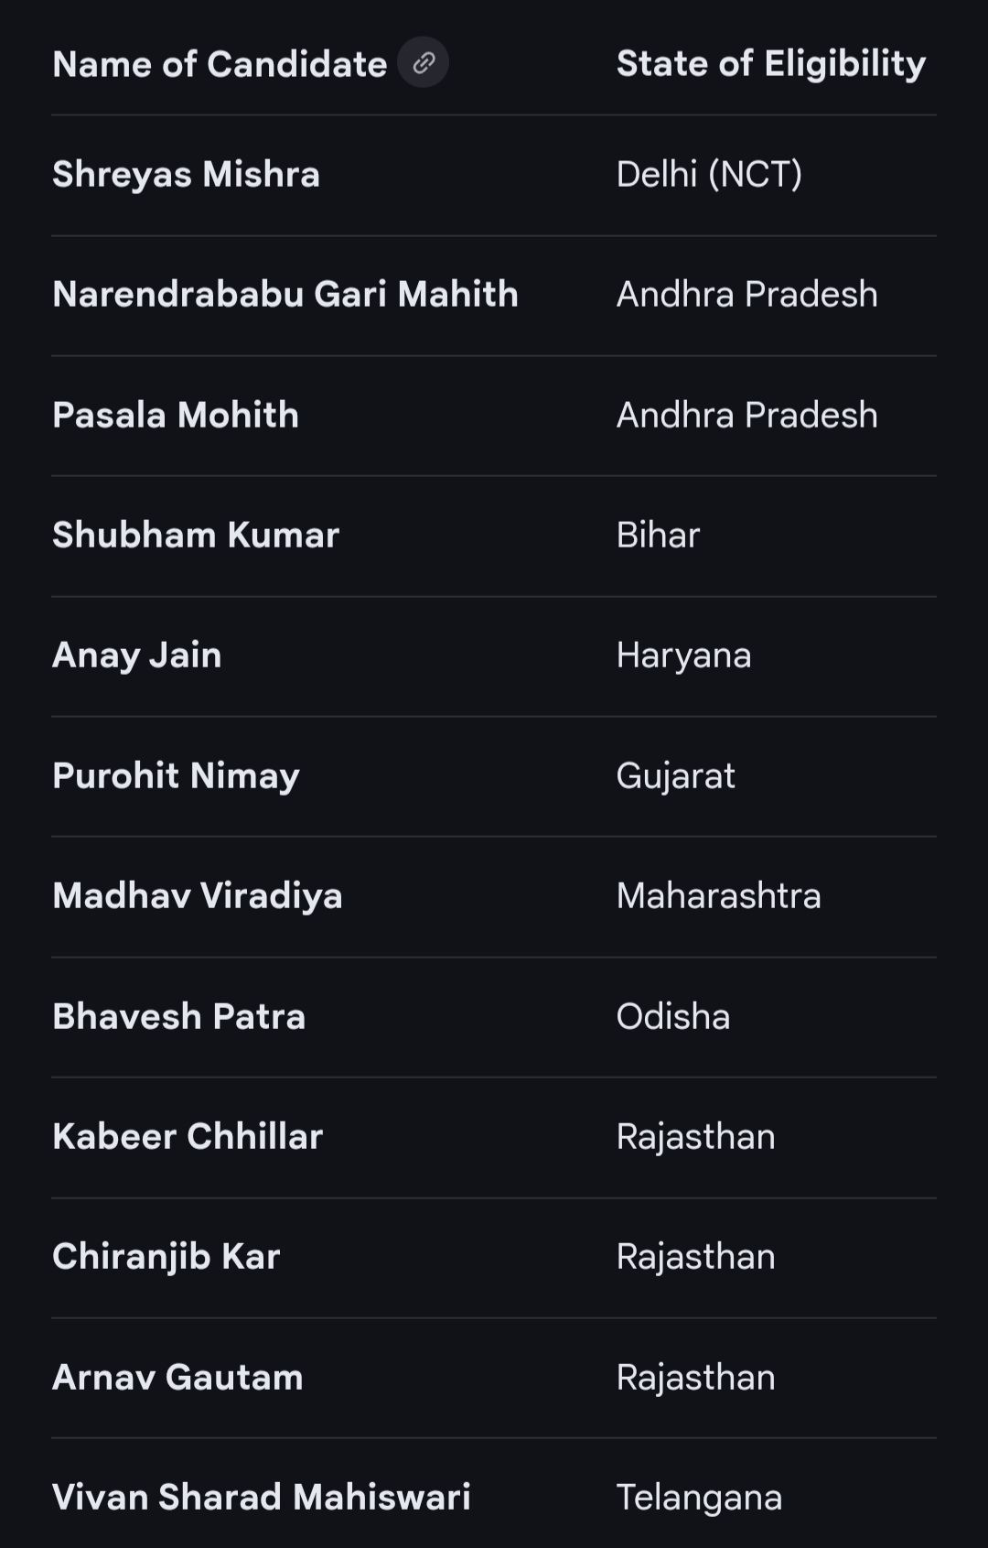This screenshot has width=988, height=1548.
Task: Tap the Bhavesh Patra name cell
Action: tap(178, 1016)
